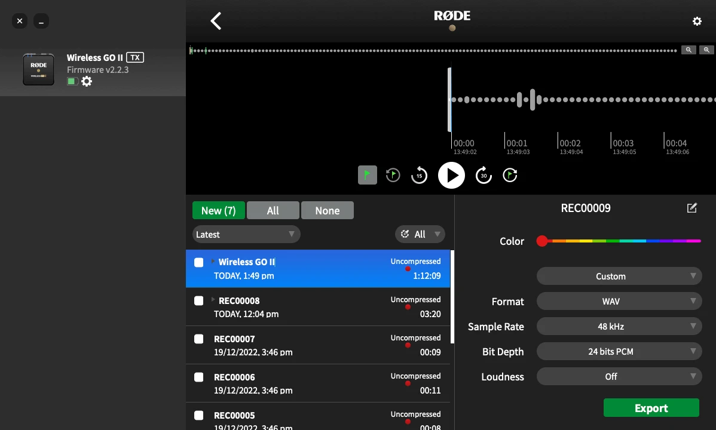
Task: Open app settings gear in top-right
Action: pos(697,21)
